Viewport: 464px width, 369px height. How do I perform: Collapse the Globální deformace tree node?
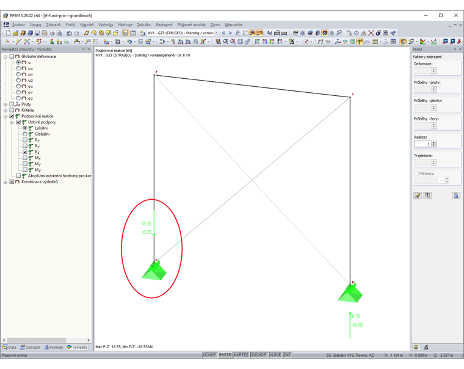click(x=5, y=57)
